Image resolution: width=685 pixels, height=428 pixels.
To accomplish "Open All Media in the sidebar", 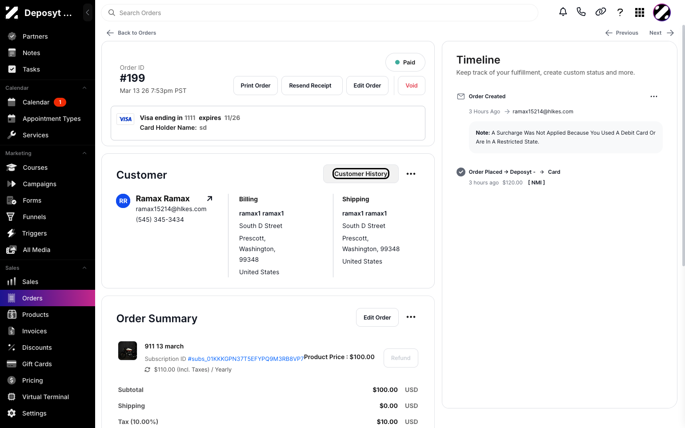I will point(48,250).
